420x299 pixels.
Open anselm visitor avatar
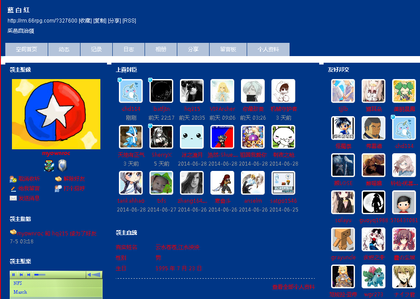point(253,183)
